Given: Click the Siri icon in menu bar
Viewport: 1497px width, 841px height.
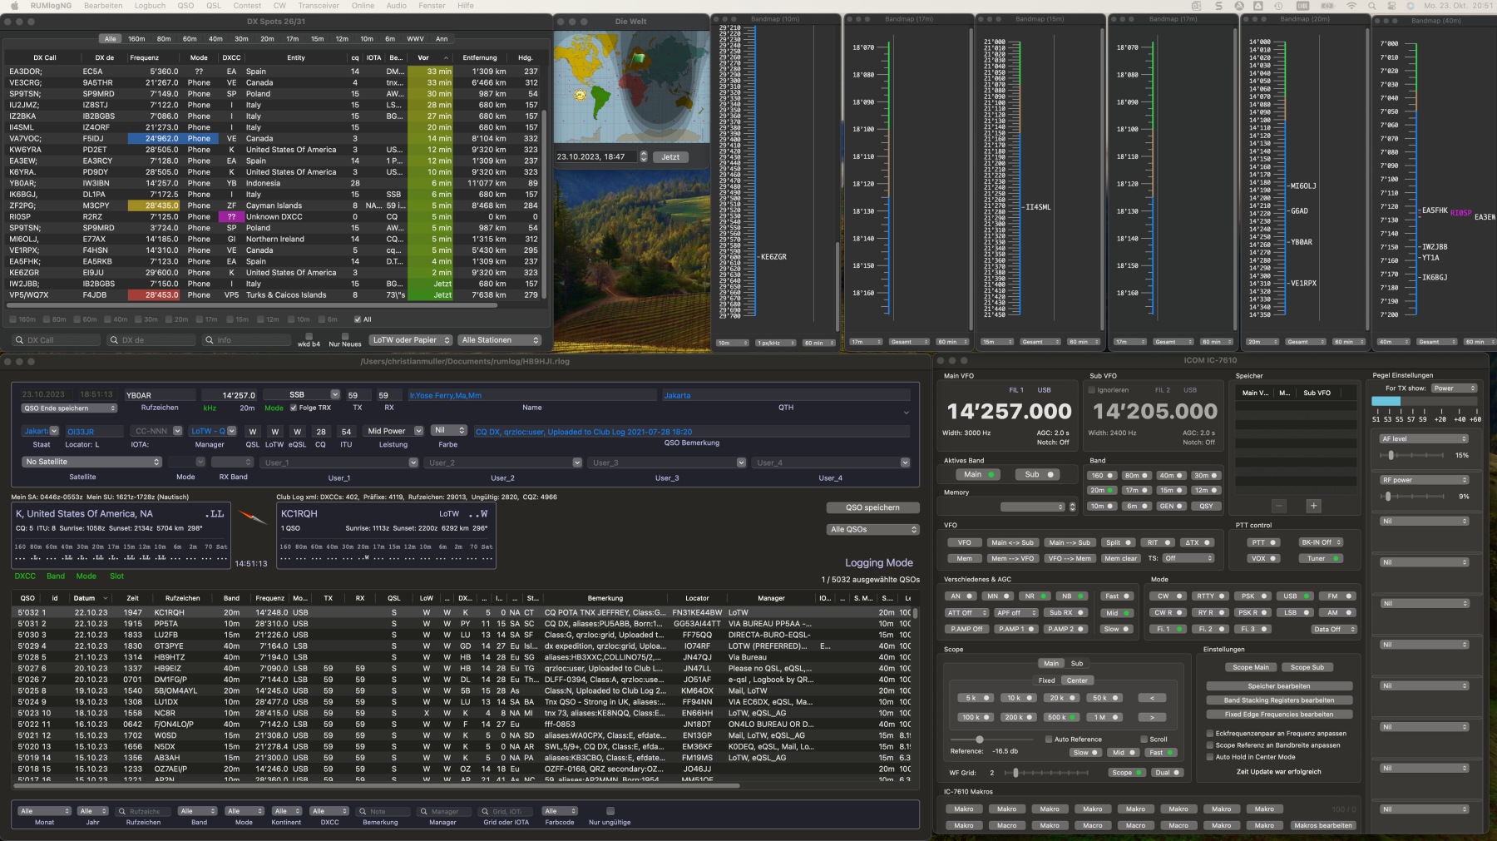Looking at the screenshot, I should click(x=1410, y=6).
